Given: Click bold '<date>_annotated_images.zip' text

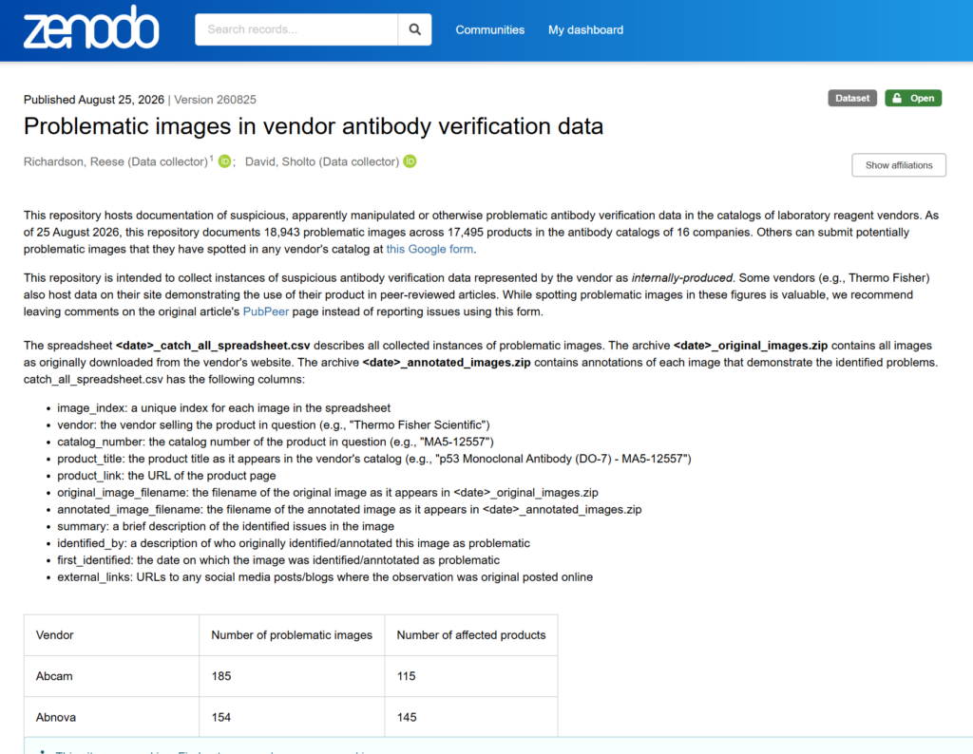Looking at the screenshot, I should [447, 362].
